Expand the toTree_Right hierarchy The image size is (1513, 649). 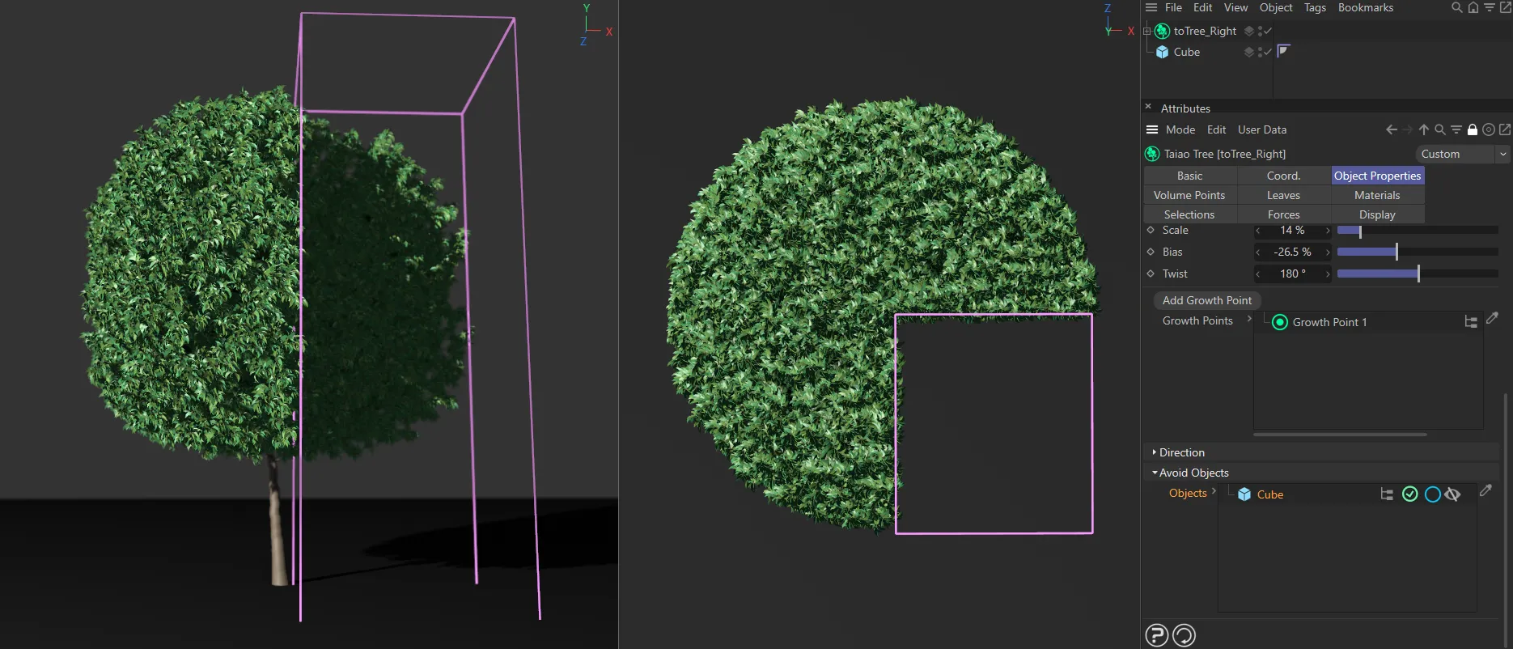(1146, 31)
